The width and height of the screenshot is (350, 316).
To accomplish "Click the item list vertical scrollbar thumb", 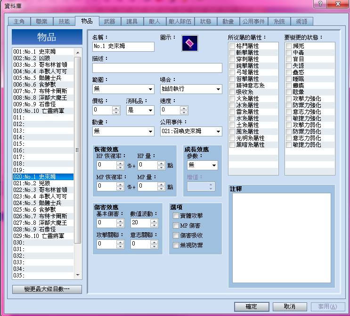I will click(x=77, y=150).
